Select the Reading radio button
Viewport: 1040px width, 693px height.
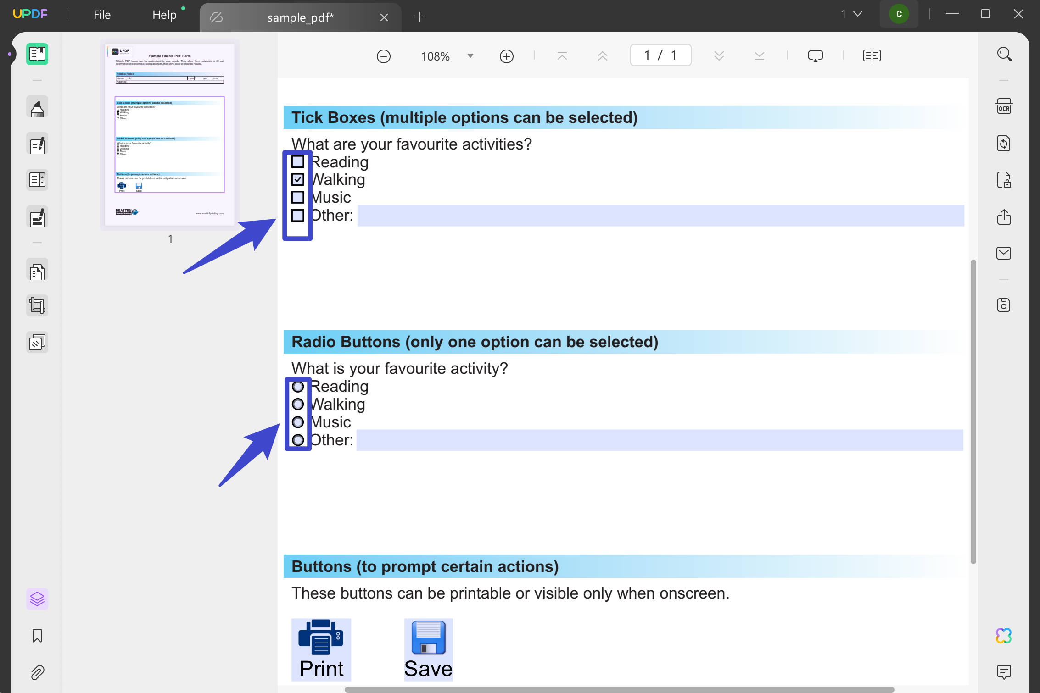pos(298,387)
